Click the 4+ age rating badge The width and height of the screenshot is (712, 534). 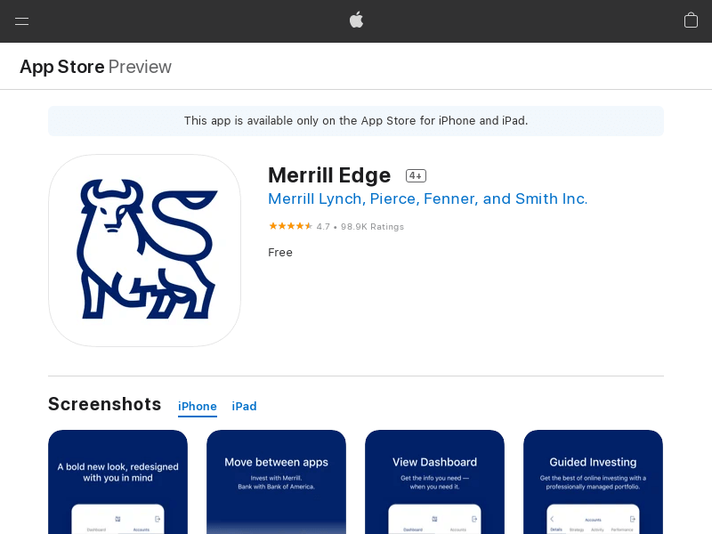pos(416,175)
